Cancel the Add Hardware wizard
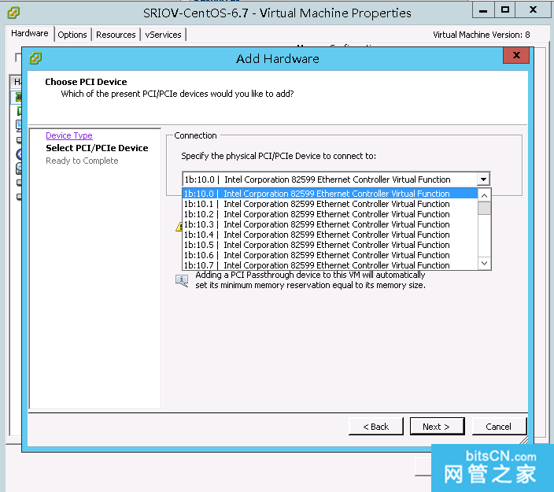This screenshot has height=492, width=554. (x=499, y=427)
